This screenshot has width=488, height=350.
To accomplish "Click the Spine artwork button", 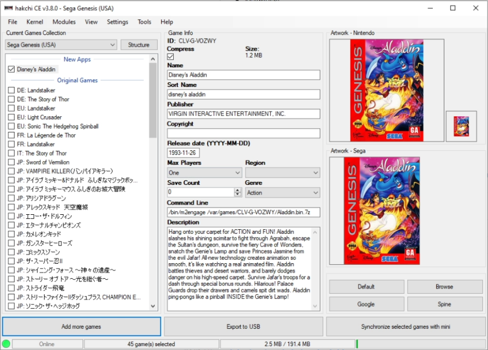I will click(445, 304).
